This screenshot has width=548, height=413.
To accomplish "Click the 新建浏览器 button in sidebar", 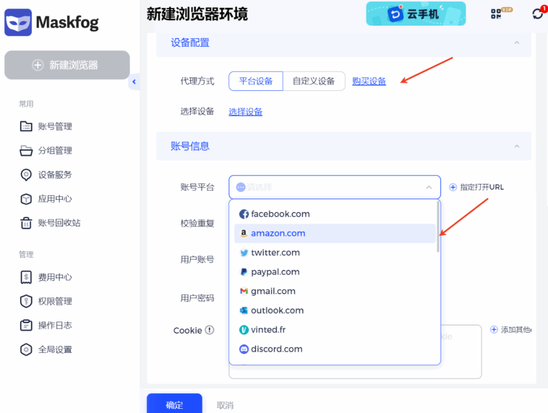I will 67,65.
